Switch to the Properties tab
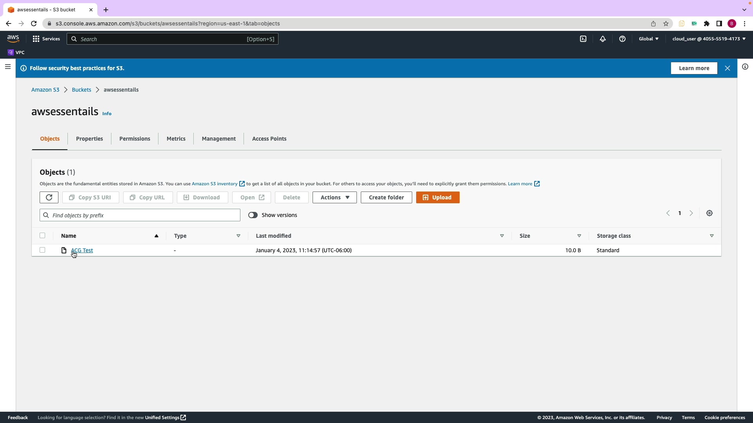Viewport: 753px width, 423px height. click(89, 139)
